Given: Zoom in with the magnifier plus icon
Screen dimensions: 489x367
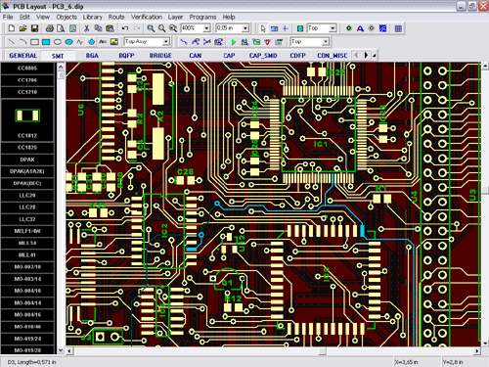Looking at the screenshot, I should tap(151, 28).
